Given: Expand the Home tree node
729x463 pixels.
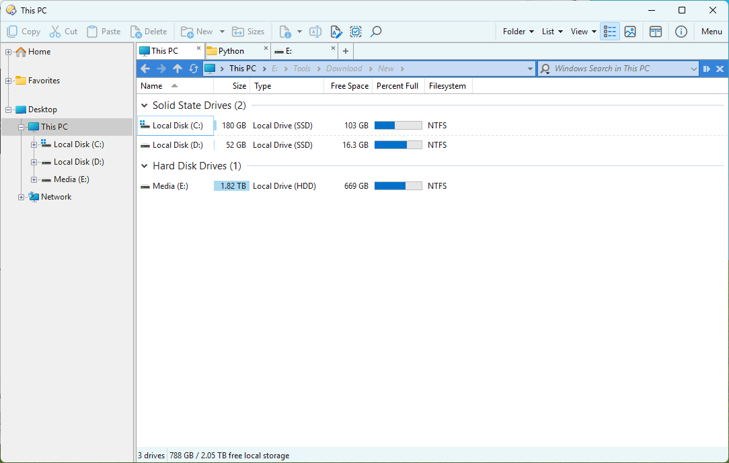Looking at the screenshot, I should coord(8,52).
